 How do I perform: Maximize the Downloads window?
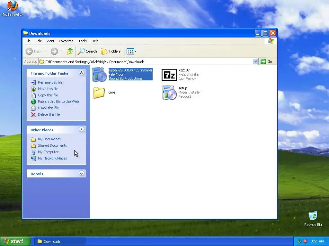tap(265, 33)
